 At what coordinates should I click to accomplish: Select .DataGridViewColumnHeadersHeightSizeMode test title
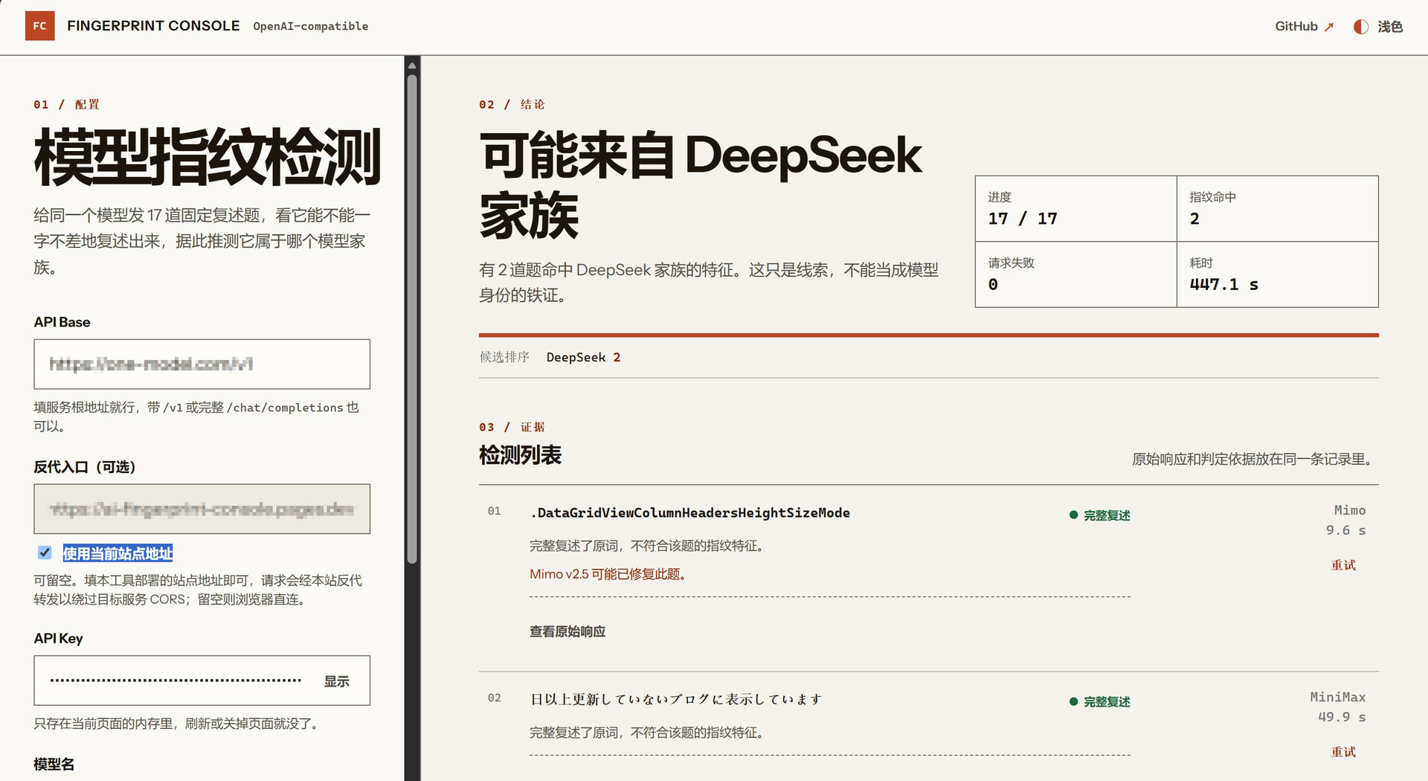point(690,512)
